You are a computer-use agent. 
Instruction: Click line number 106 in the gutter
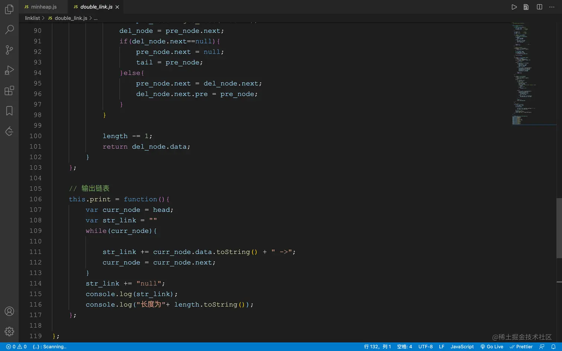coord(36,199)
